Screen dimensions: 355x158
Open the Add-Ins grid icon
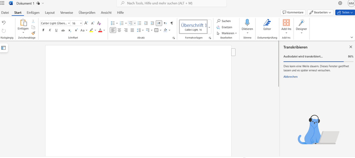[x=286, y=23]
